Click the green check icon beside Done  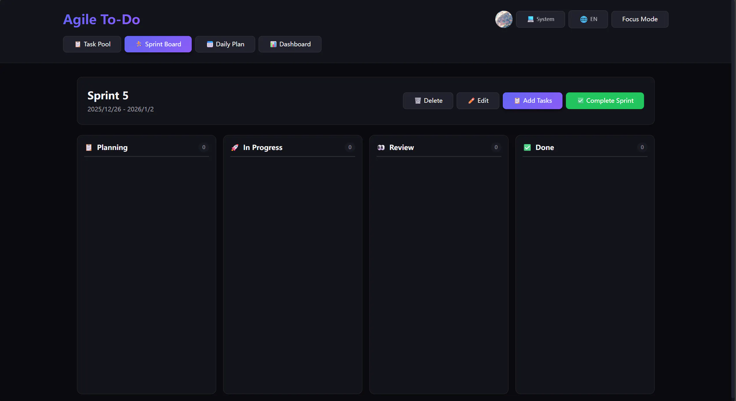coord(527,147)
